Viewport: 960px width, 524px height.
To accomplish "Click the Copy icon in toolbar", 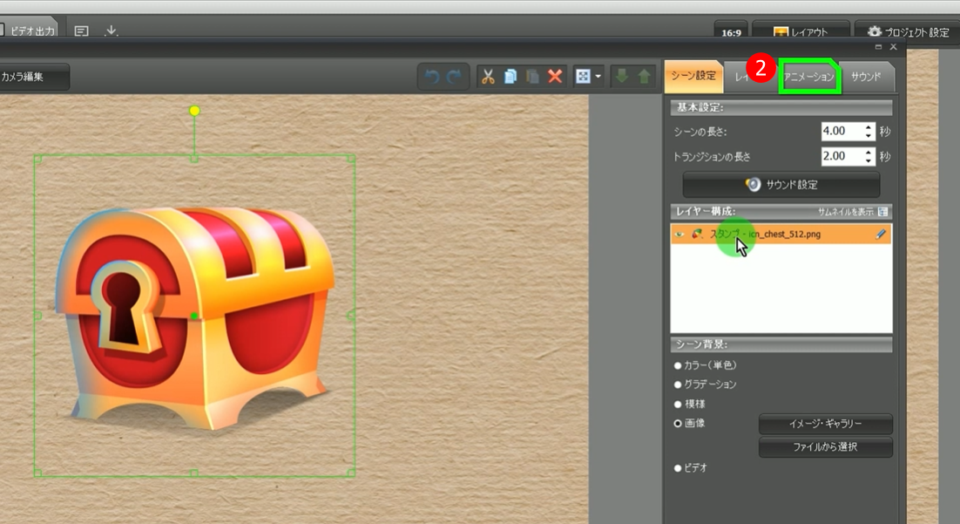I will pos(510,77).
